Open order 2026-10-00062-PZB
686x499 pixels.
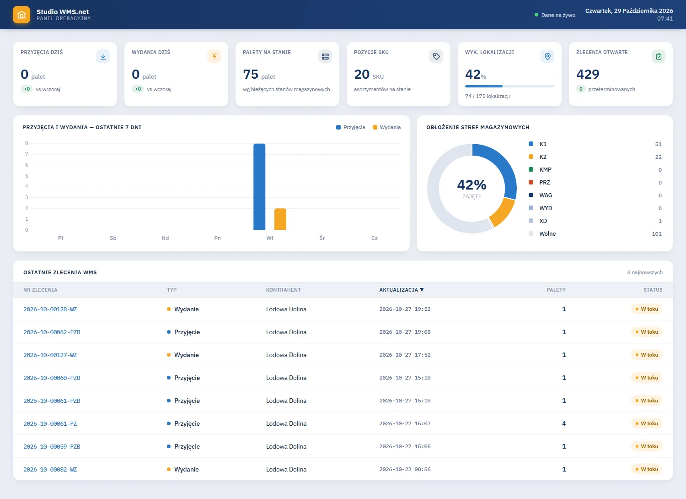coord(52,332)
